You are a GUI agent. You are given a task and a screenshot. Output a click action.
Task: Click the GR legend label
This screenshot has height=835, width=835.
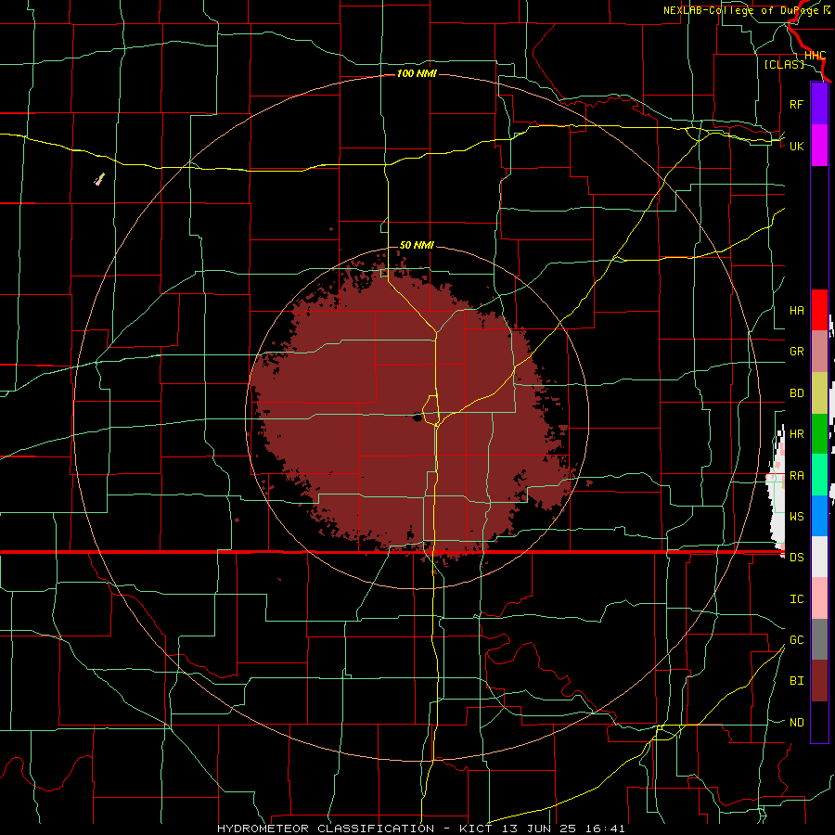point(796,352)
